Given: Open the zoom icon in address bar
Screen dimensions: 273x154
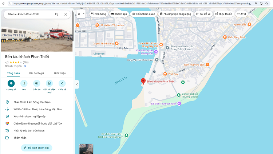Looking at the screenshot, I should click(x=256, y=3).
